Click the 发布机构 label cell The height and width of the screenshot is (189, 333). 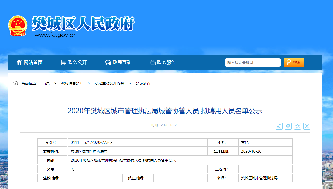pyautogui.click(x=53, y=151)
